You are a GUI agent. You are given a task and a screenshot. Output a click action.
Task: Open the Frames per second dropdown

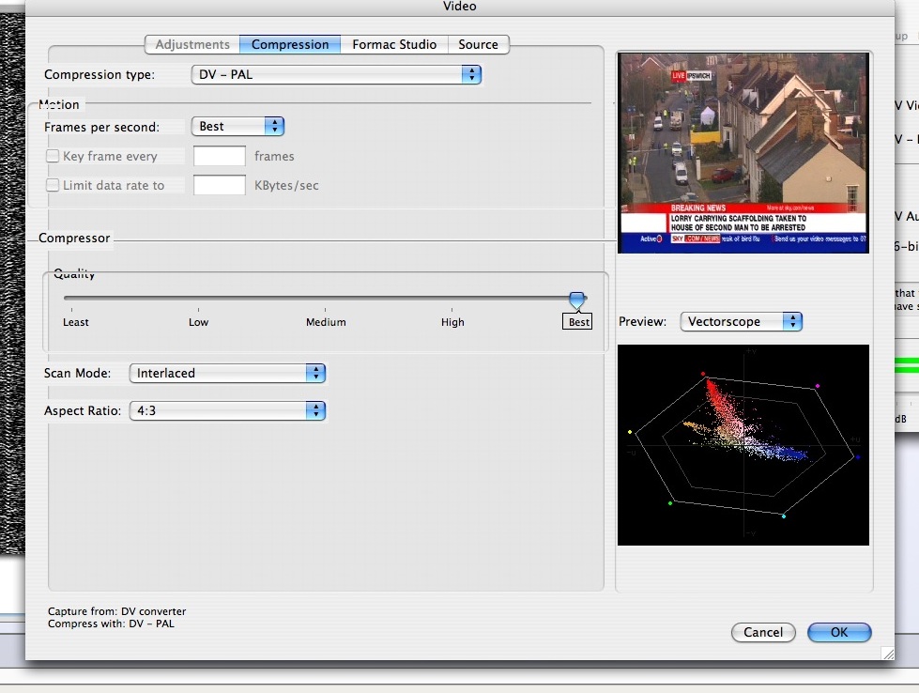(x=237, y=126)
